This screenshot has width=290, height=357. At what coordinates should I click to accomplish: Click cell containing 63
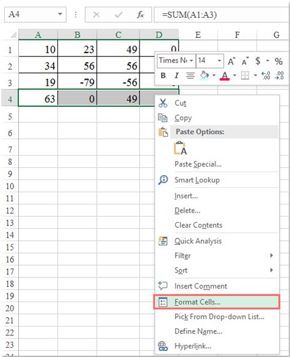pos(38,99)
